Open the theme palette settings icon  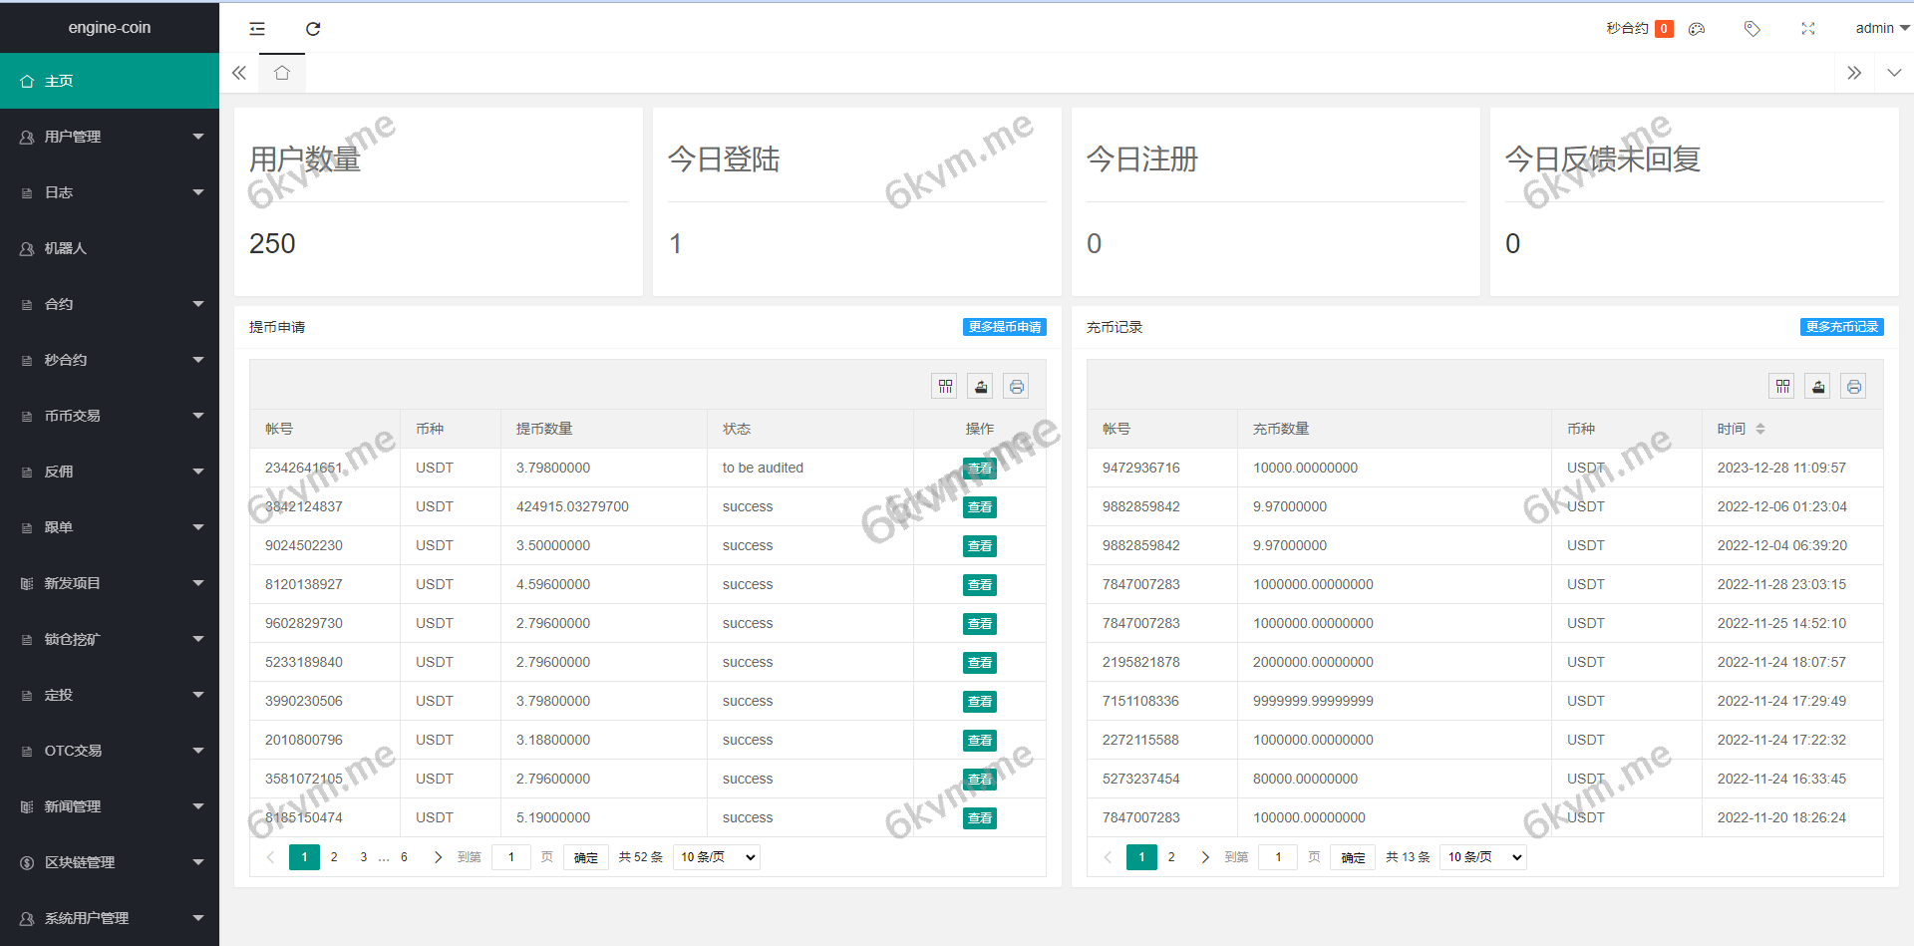[x=1696, y=29]
